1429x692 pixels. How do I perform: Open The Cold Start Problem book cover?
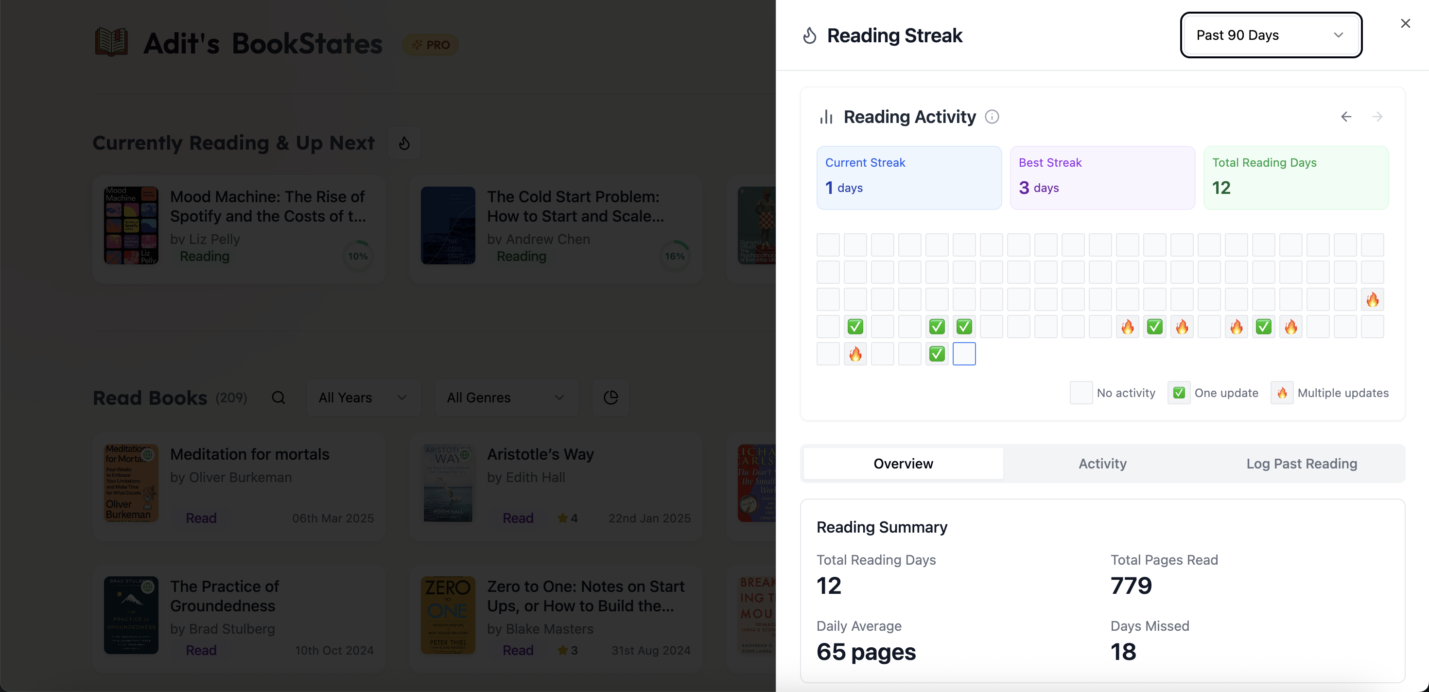(x=448, y=225)
